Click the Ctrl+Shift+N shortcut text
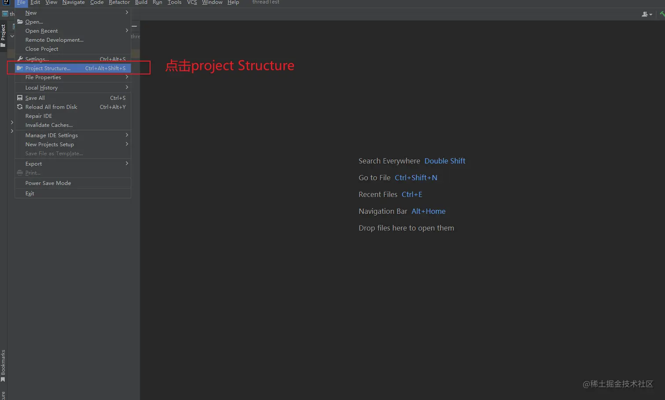Screen dimensions: 665x400 click(416, 178)
